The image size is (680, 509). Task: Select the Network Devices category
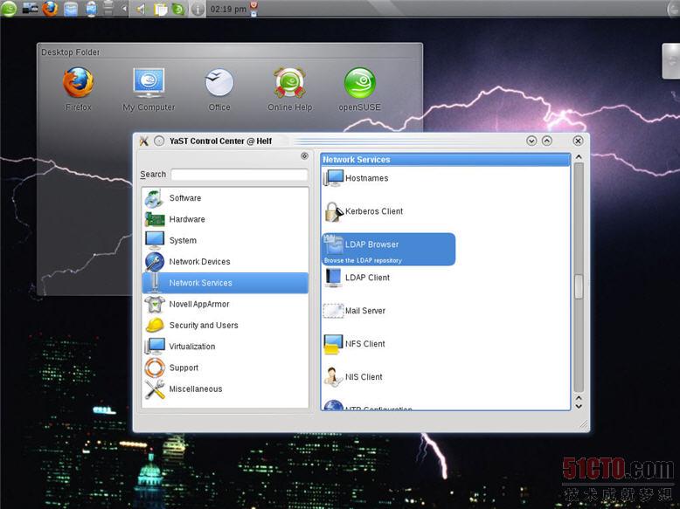pos(226,262)
